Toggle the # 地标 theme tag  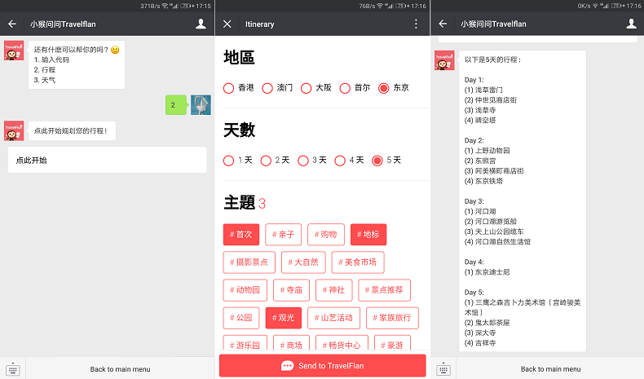[368, 235]
